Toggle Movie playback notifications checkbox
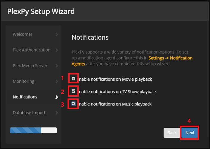The width and height of the screenshot is (210, 149). pos(73,79)
